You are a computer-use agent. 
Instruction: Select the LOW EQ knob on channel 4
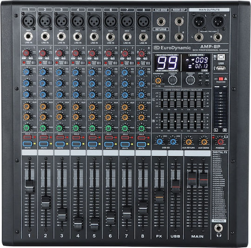(x=76, y=94)
